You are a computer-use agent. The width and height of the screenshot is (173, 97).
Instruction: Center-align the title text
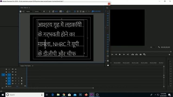(x=78, y=11)
